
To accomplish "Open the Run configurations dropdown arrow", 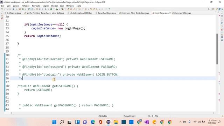I will pyautogui.click(x=54, y=9).
